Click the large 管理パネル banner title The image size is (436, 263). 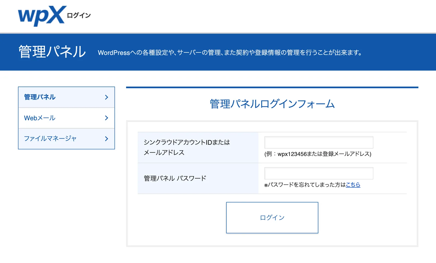[x=52, y=52]
